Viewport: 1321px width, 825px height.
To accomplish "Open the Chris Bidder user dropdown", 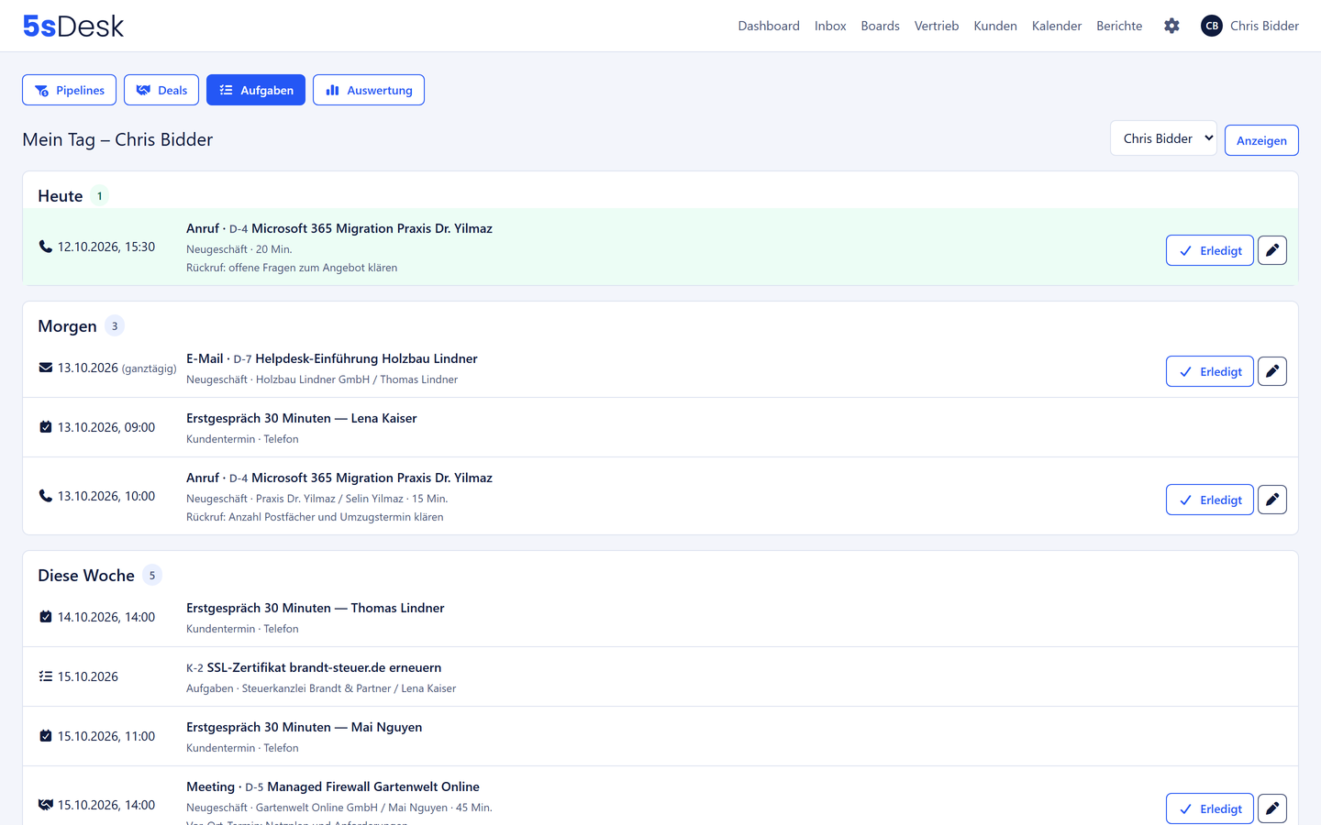I will click(1163, 138).
